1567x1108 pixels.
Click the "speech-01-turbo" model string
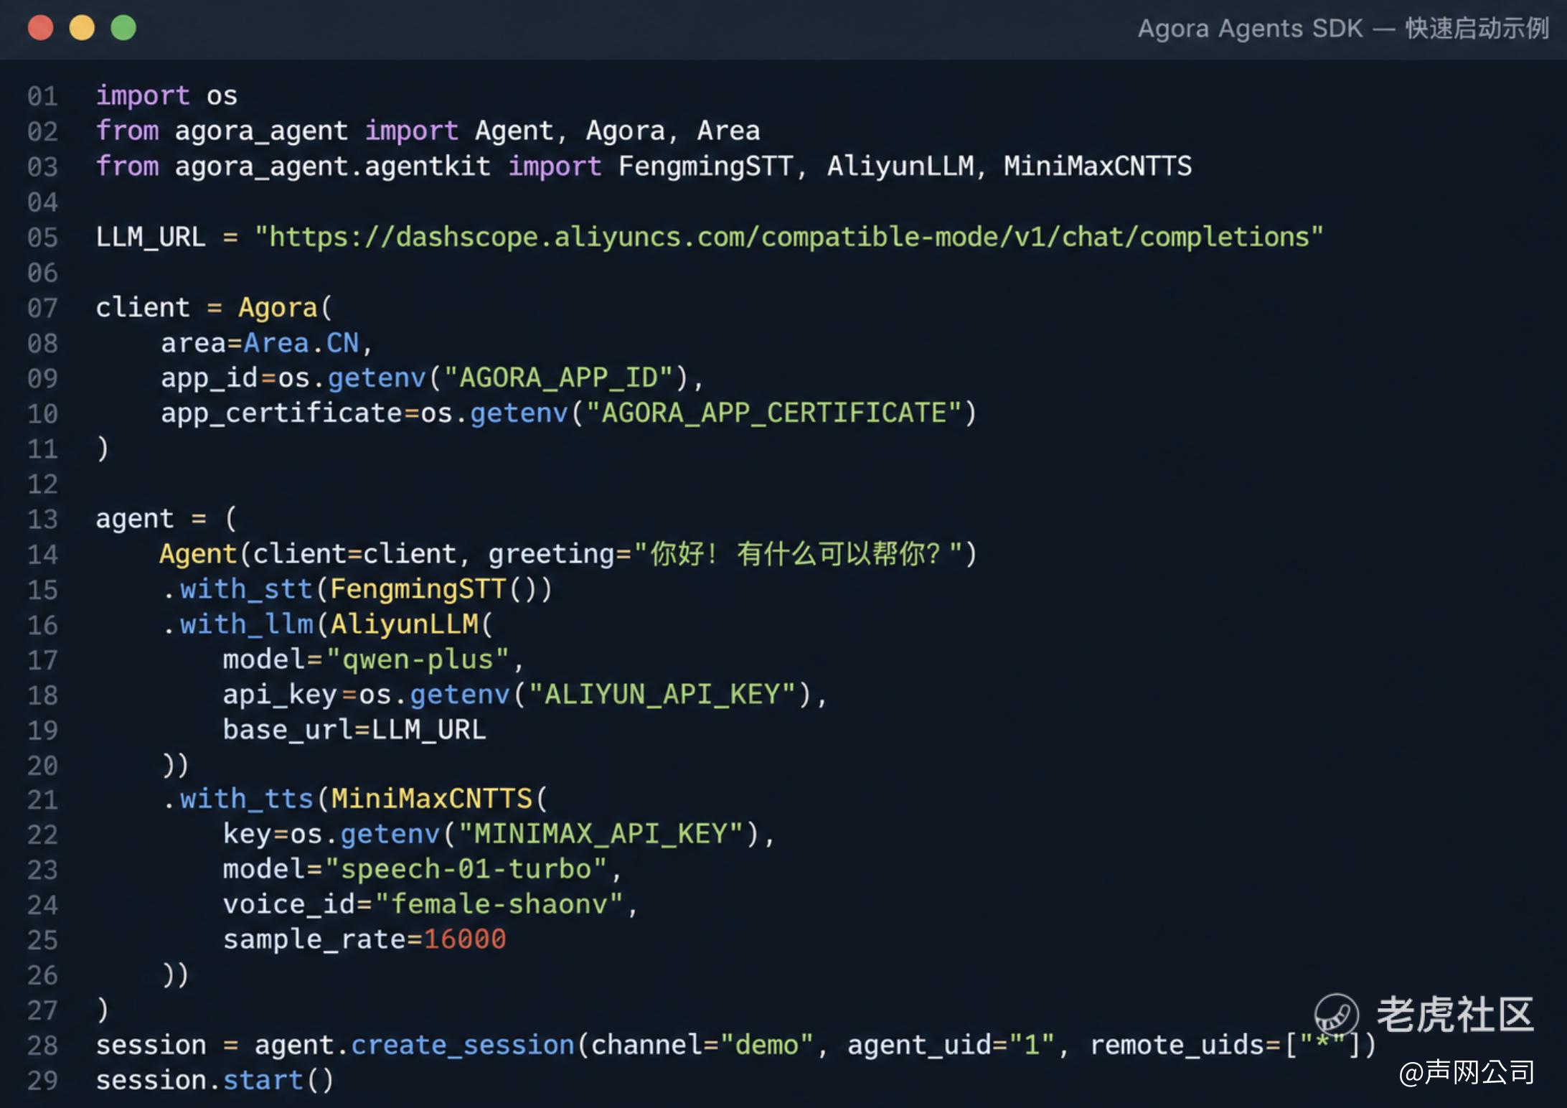coord(466,869)
